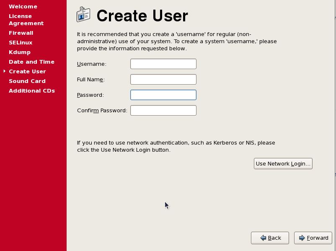Focus the Full Name text box
This screenshot has width=336, height=251.
163,79
